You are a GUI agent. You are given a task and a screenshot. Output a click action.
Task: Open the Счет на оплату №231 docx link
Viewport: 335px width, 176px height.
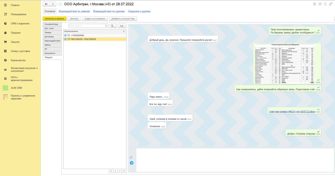point(292,112)
